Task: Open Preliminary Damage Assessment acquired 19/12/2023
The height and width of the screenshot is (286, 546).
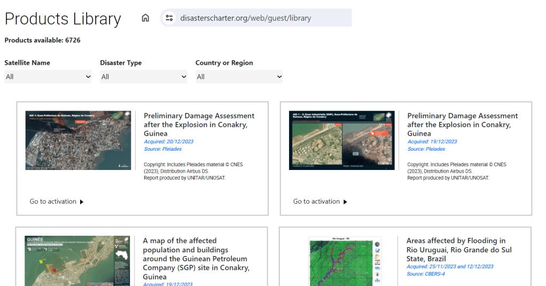Action: point(462,125)
